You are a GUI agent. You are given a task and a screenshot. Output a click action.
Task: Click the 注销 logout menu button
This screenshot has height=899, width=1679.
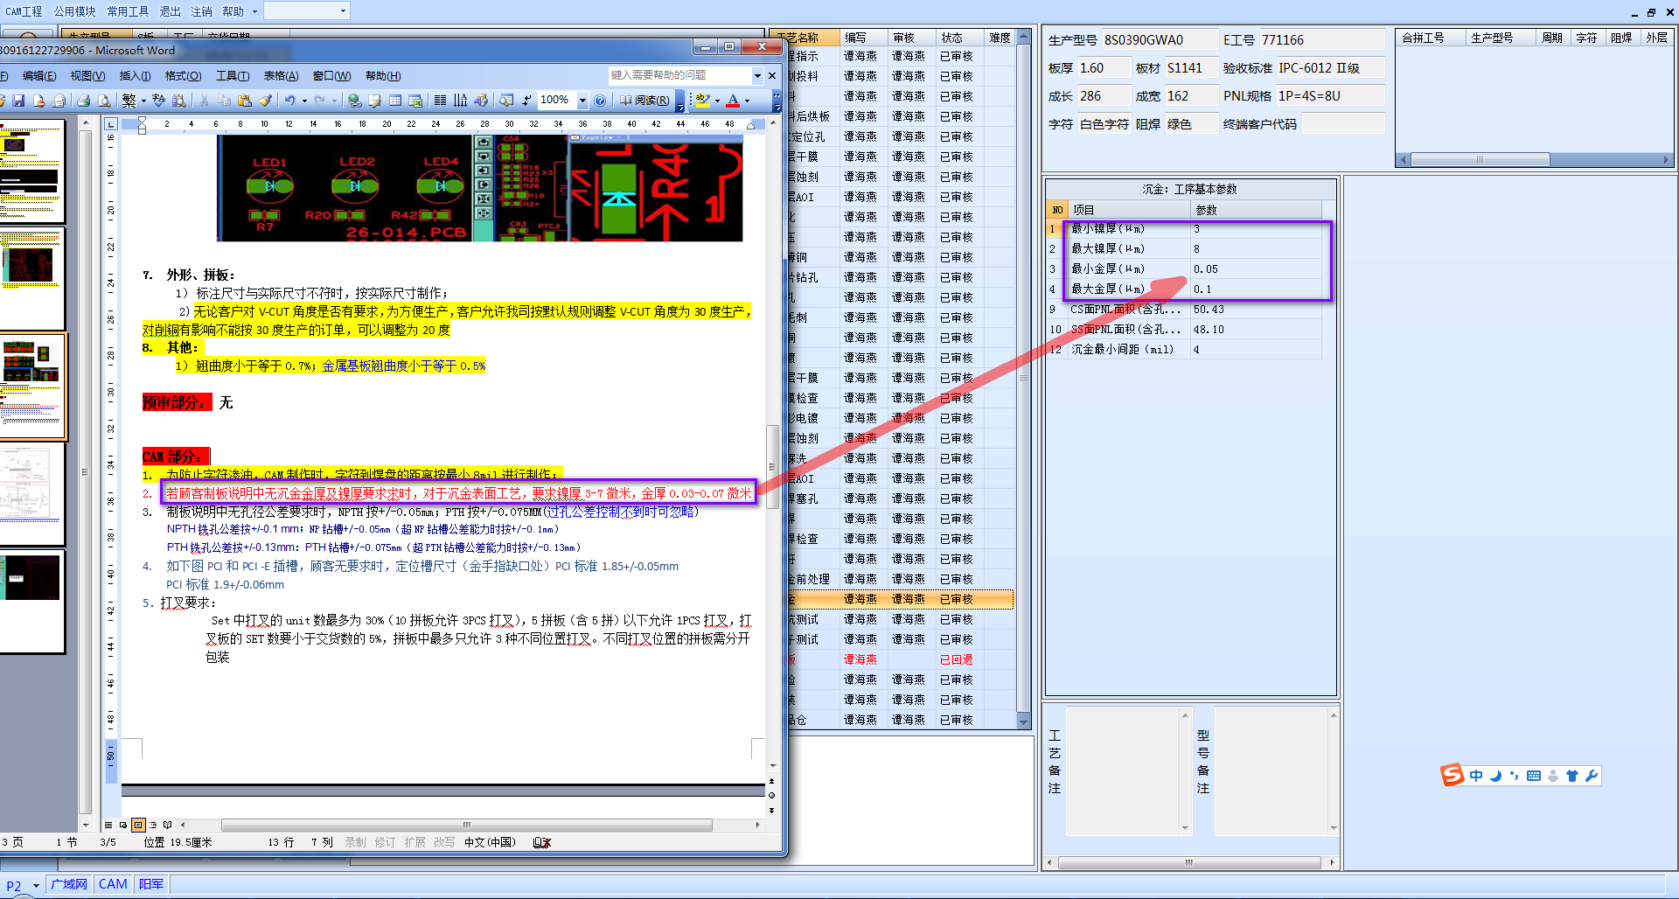(201, 11)
